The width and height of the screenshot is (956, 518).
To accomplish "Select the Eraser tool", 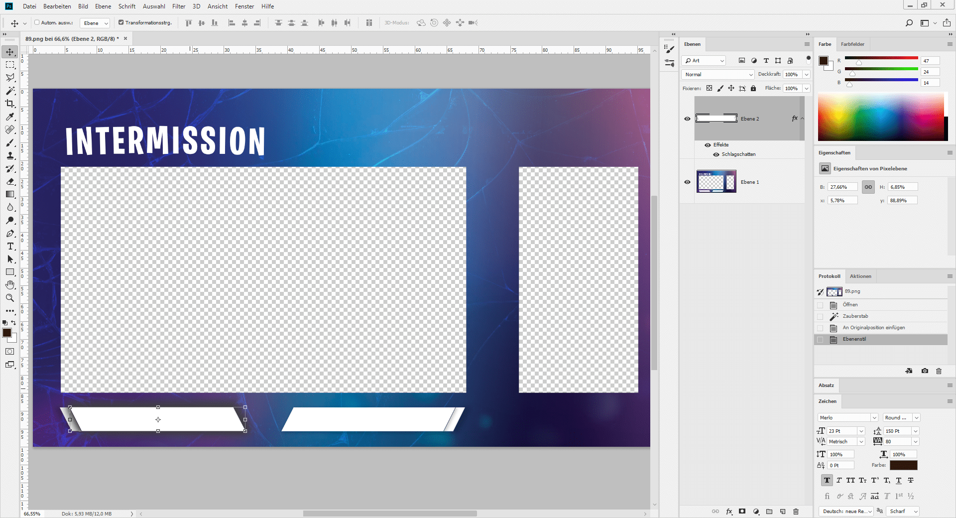I will 10,182.
